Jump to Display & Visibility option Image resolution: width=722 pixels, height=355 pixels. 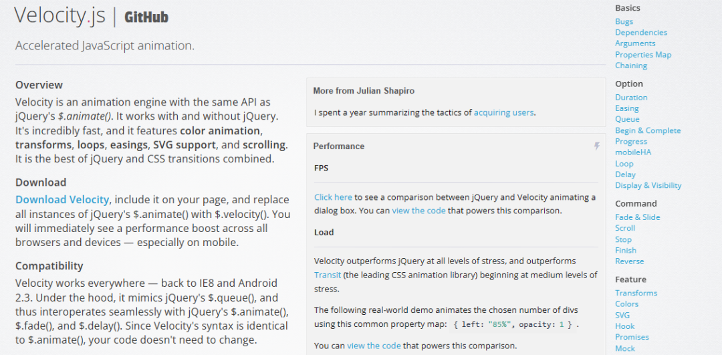(x=648, y=186)
